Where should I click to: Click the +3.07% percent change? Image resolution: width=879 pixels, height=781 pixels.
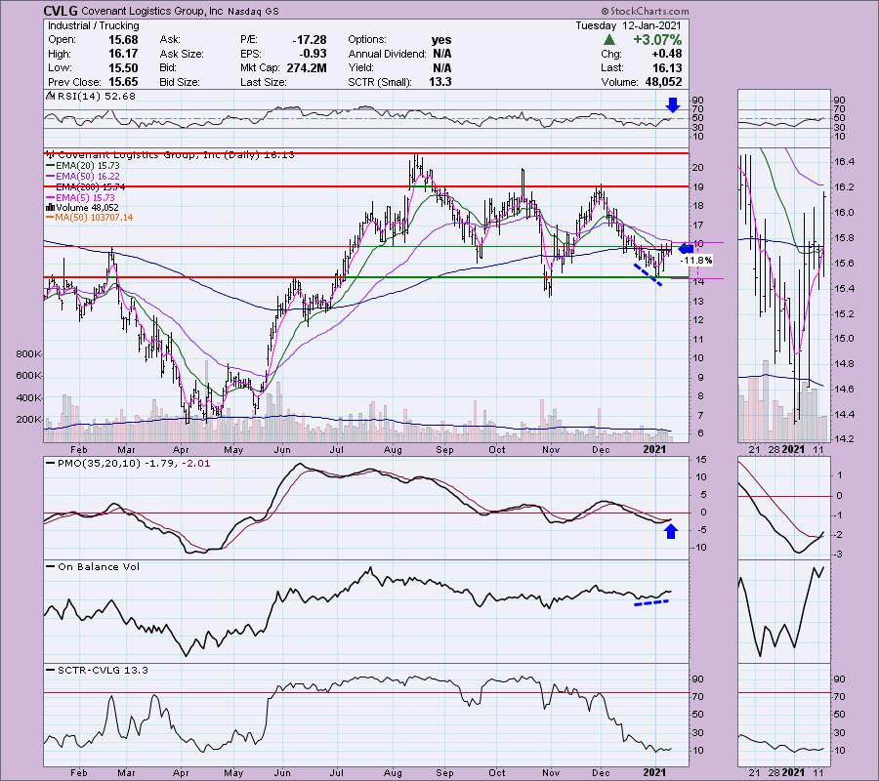click(657, 40)
